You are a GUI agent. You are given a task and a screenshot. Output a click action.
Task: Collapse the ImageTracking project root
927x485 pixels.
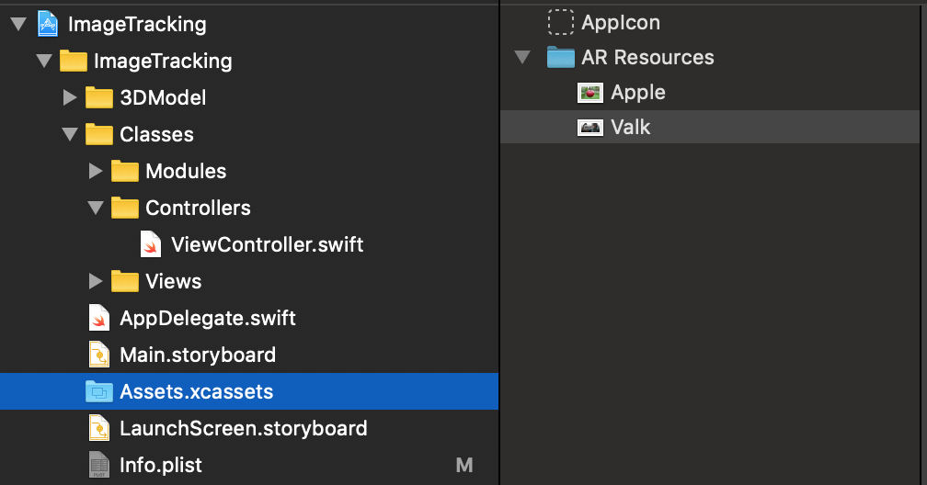18,24
